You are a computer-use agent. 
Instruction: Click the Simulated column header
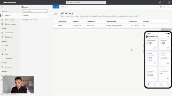pyautogui.click(x=146, y=21)
